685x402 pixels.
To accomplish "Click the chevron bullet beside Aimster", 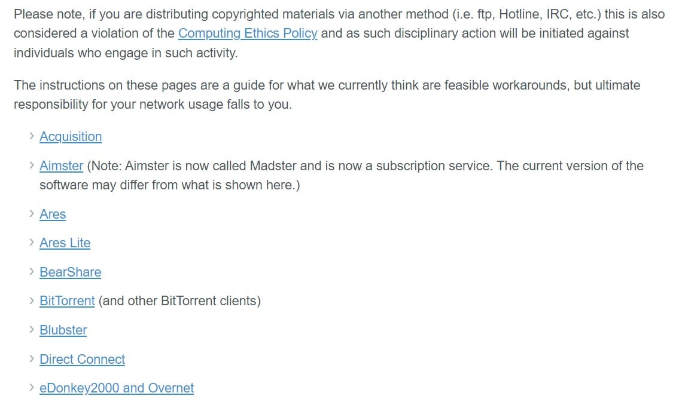I will pyautogui.click(x=32, y=165).
